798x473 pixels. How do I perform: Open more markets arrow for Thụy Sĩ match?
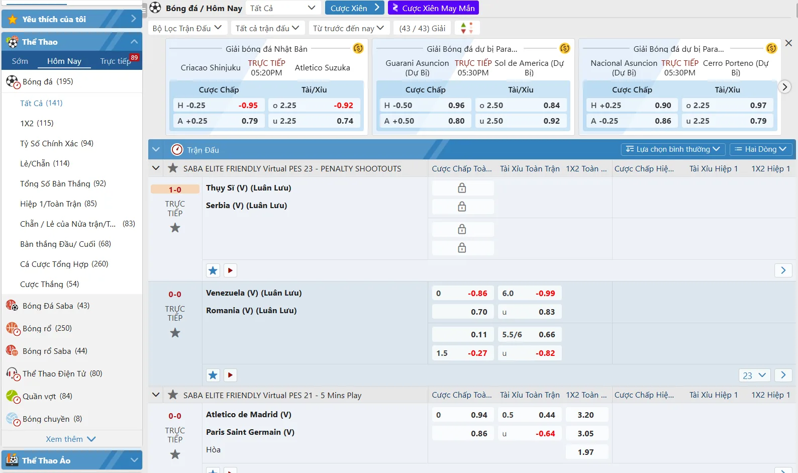coord(783,270)
